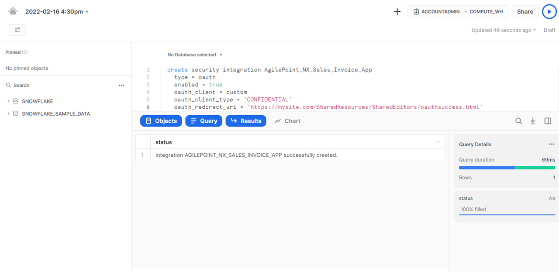Download results with arrow icon
Viewport: 559px width, 272px height.
coord(533,121)
